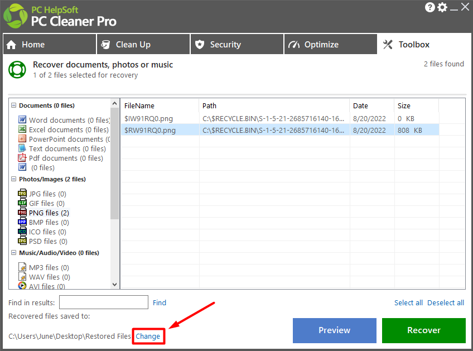Select the $IW91RQ0.png file row
Viewport: 473px width, 351px height.
[280, 118]
